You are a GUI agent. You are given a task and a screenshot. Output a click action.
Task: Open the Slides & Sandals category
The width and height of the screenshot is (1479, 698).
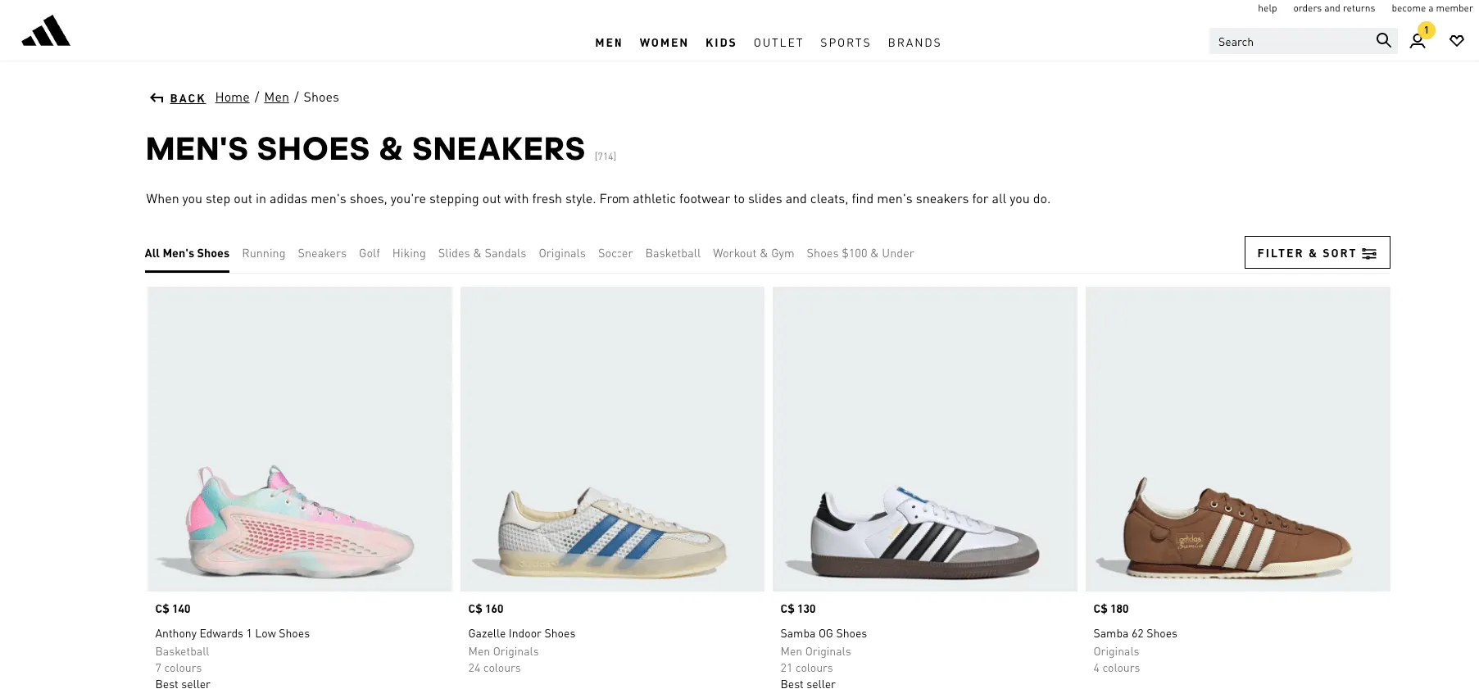pyautogui.click(x=482, y=253)
